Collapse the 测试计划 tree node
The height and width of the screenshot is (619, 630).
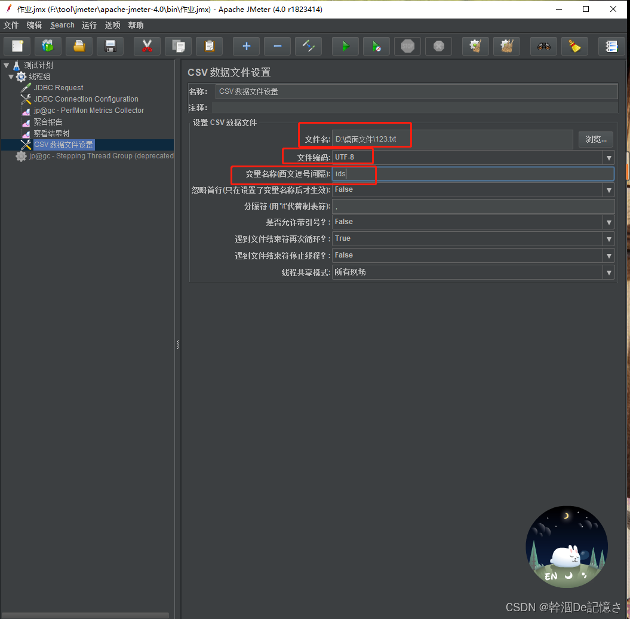[6, 65]
